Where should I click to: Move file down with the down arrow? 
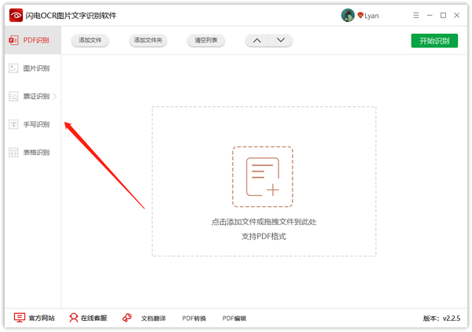pos(281,40)
